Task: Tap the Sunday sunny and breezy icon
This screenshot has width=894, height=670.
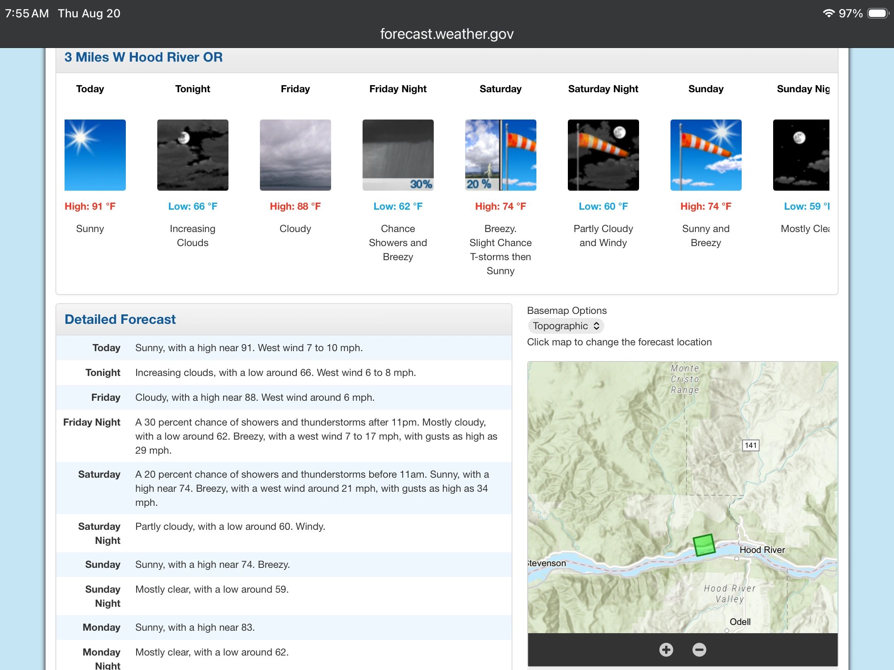Action: [706, 155]
